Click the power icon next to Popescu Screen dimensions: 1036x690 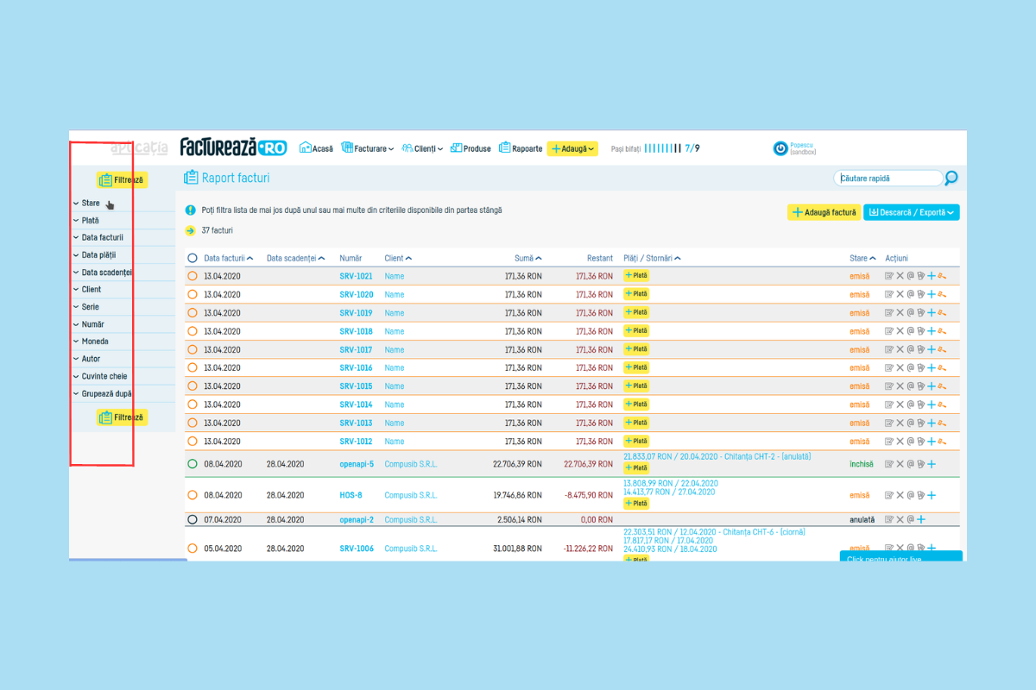click(x=780, y=148)
